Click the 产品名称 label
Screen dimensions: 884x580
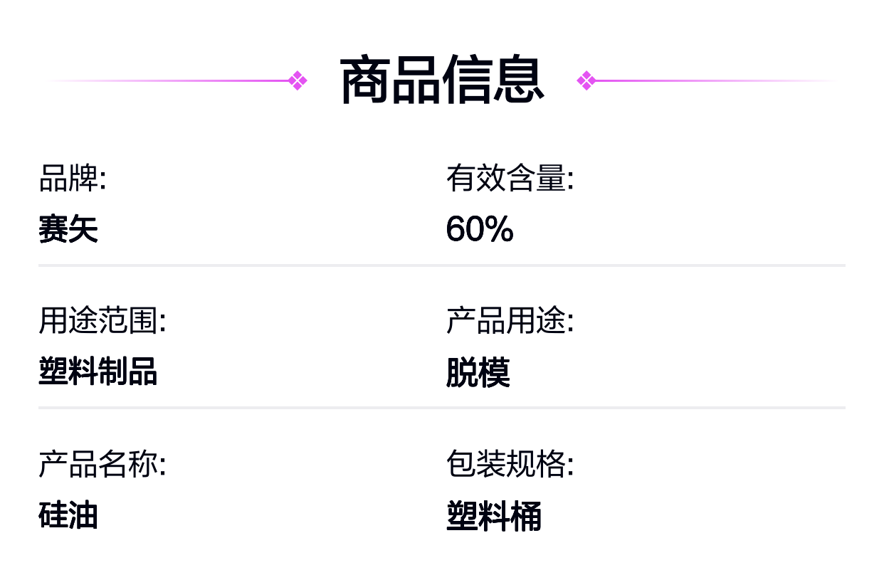pyautogui.click(x=102, y=464)
